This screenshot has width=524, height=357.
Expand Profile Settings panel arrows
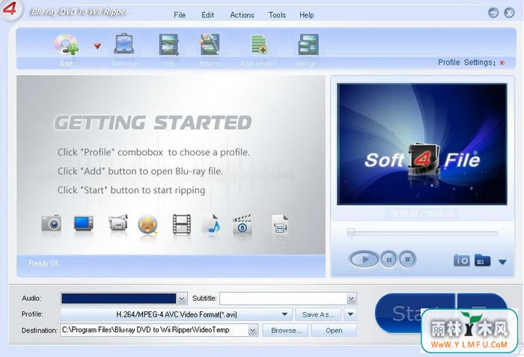tap(502, 63)
